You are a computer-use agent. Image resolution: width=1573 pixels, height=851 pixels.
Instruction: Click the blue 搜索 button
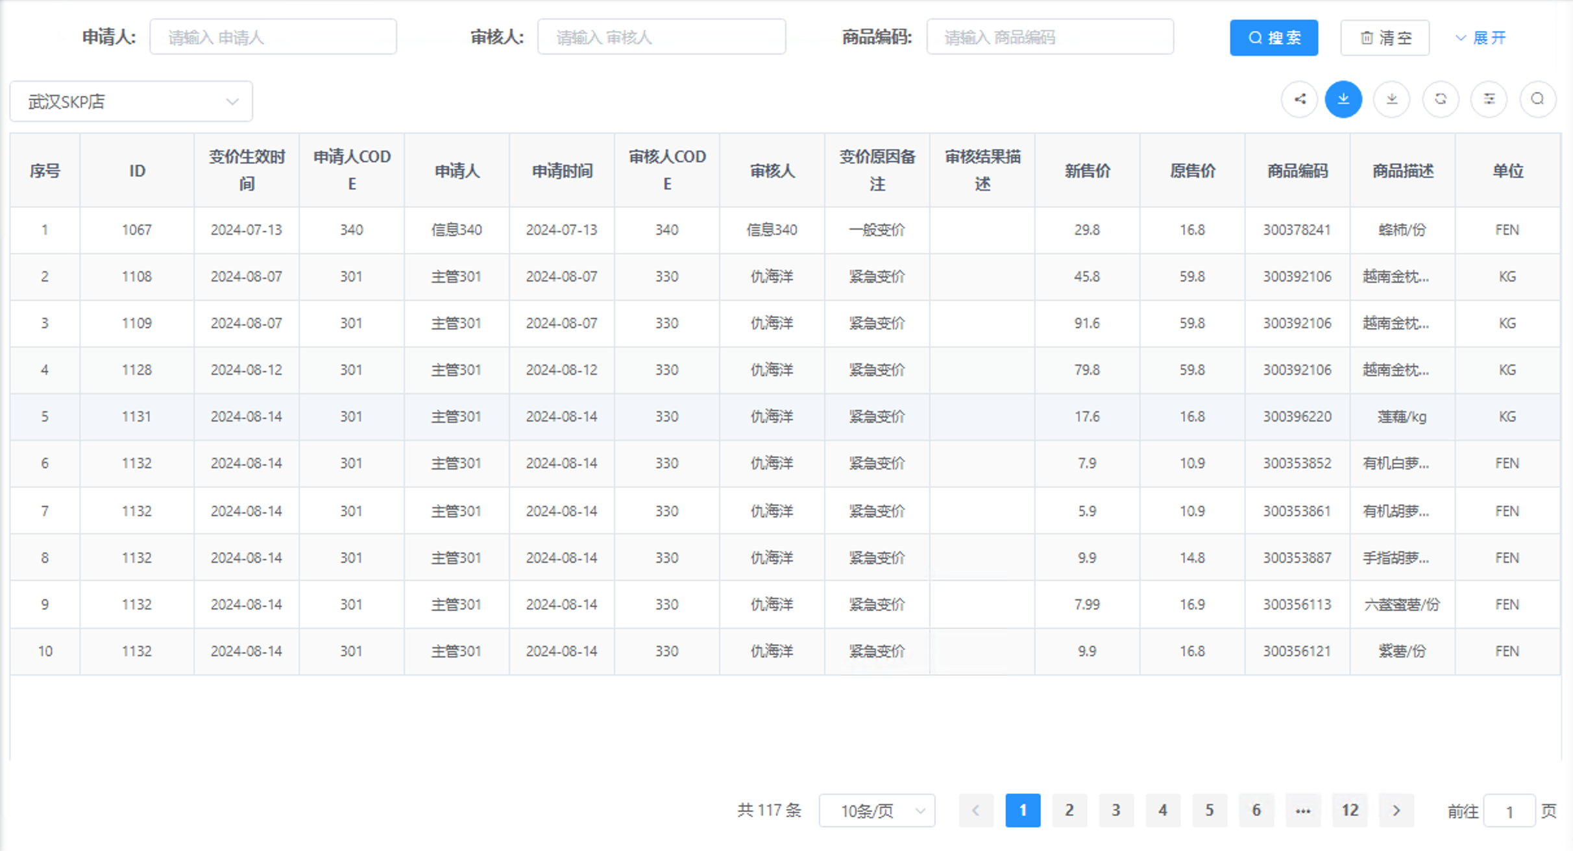[x=1274, y=38]
